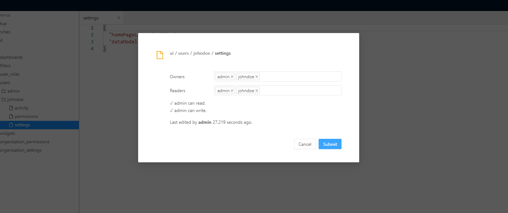This screenshot has width=508, height=213.
Task: Click the admin folder icon in tree
Action: click(3, 91)
